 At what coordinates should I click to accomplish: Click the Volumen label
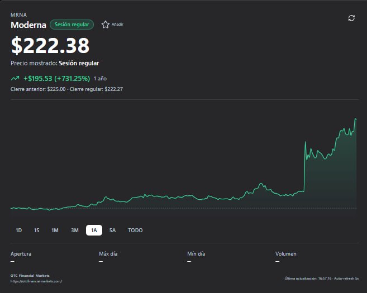coord(286,254)
